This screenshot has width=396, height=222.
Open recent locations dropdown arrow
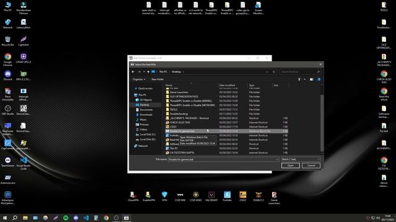click(x=144, y=72)
